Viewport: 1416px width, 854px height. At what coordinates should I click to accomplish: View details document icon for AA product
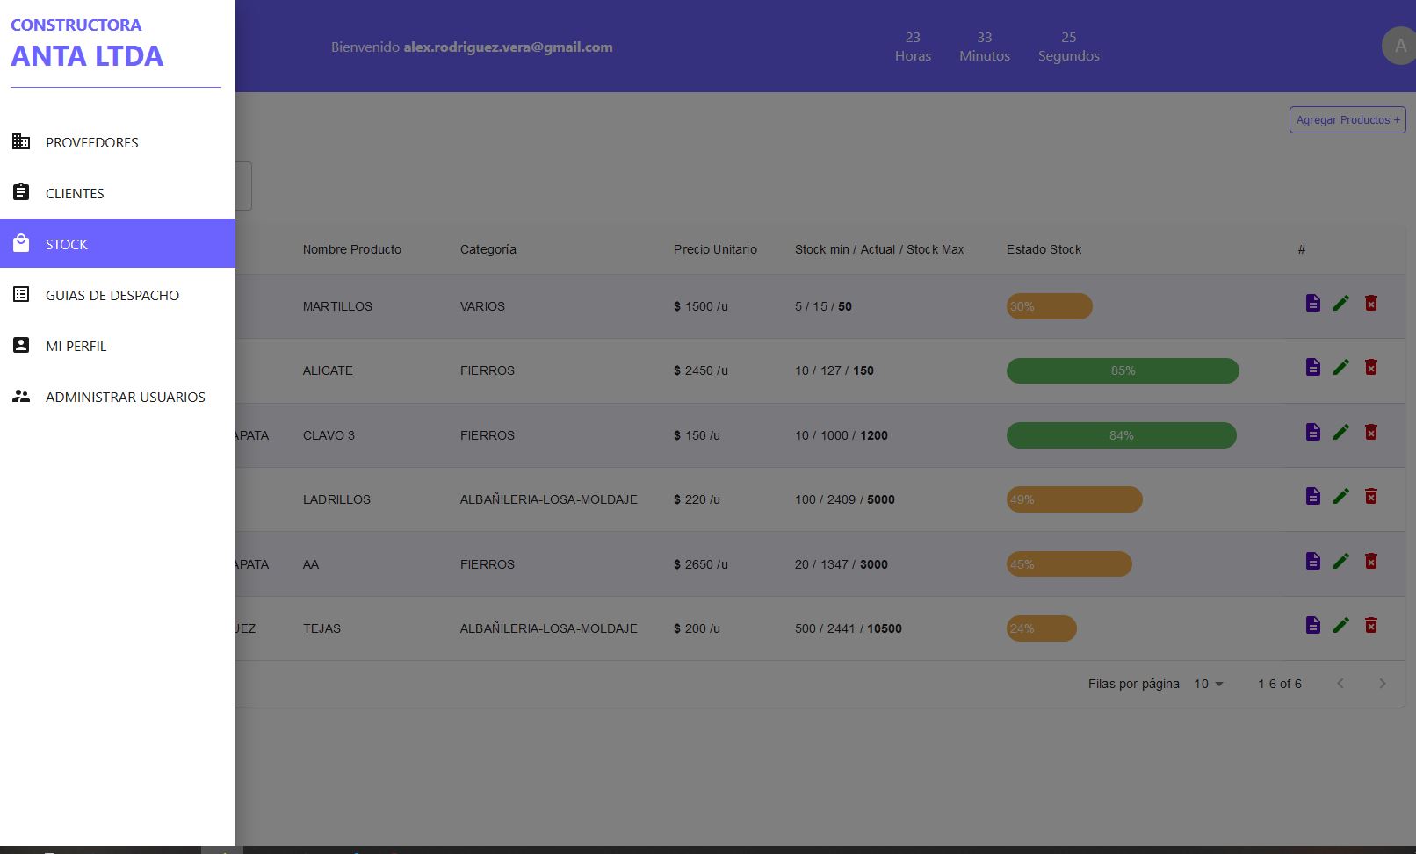tap(1313, 561)
